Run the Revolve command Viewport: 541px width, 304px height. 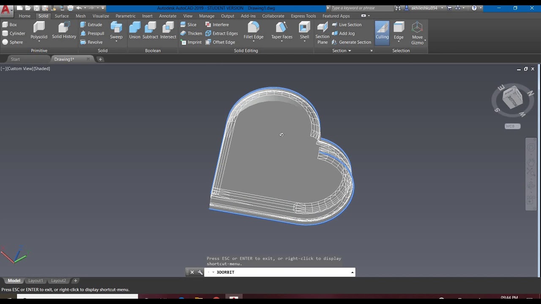(x=91, y=42)
